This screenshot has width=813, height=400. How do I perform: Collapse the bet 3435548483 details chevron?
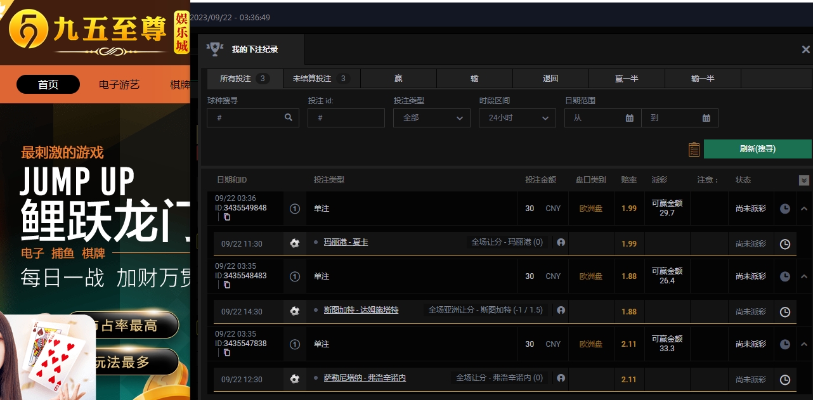[804, 276]
